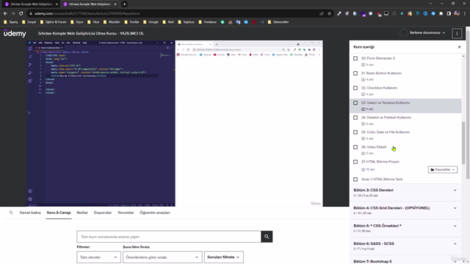Expand Bölüm 4: CSS Grid Dersleri section

405,210
